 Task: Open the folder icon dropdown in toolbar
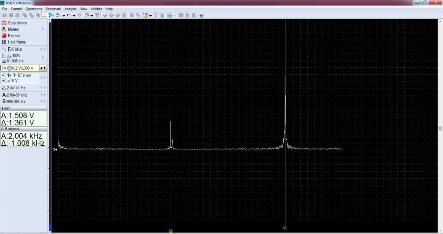click(146, 15)
